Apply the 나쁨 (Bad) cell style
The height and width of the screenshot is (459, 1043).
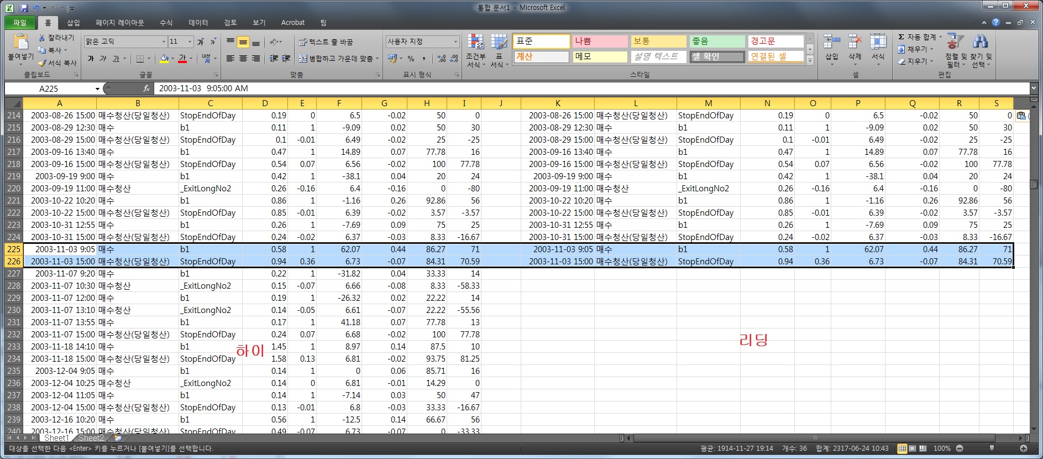(599, 41)
